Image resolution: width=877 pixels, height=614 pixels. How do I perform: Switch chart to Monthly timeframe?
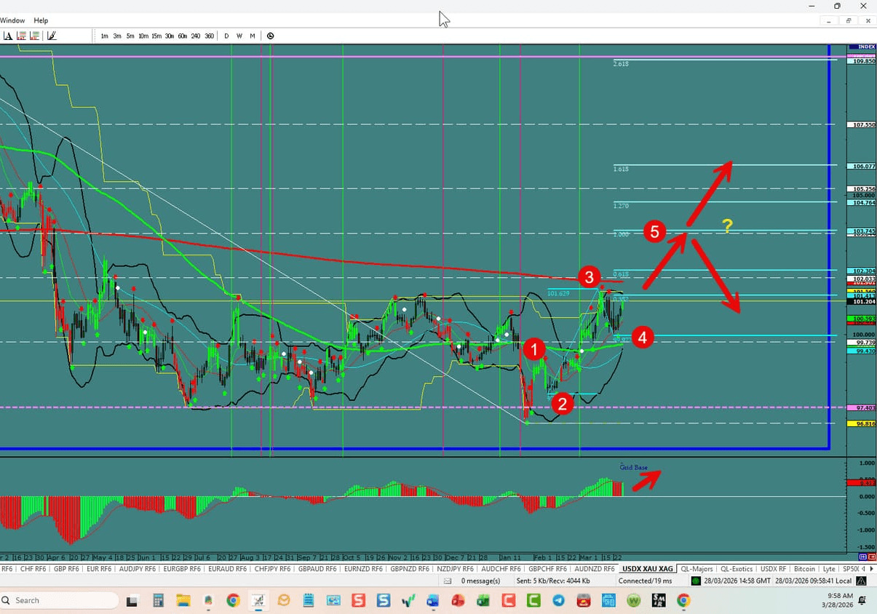pos(252,35)
